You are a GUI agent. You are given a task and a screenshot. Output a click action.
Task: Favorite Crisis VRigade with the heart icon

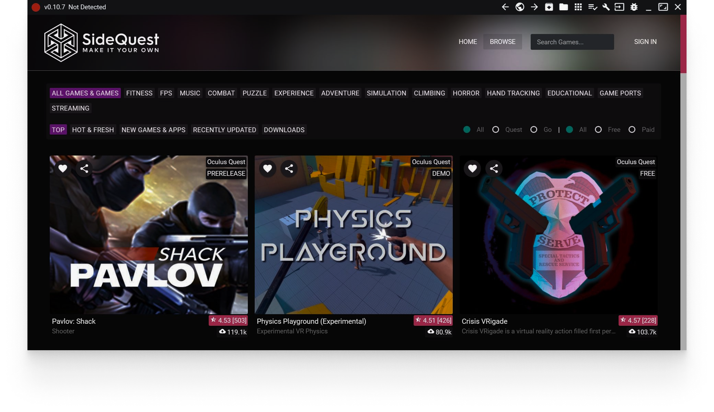click(472, 168)
